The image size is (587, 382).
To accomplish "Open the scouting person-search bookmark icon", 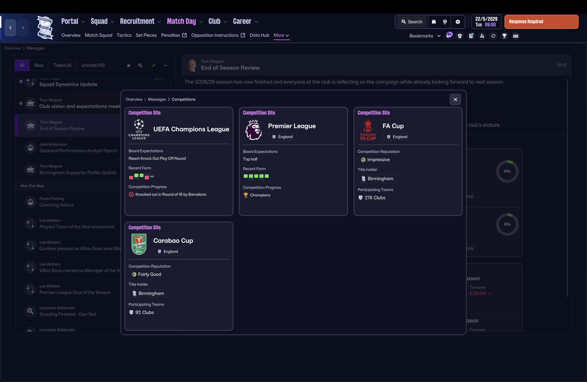I will (482, 36).
